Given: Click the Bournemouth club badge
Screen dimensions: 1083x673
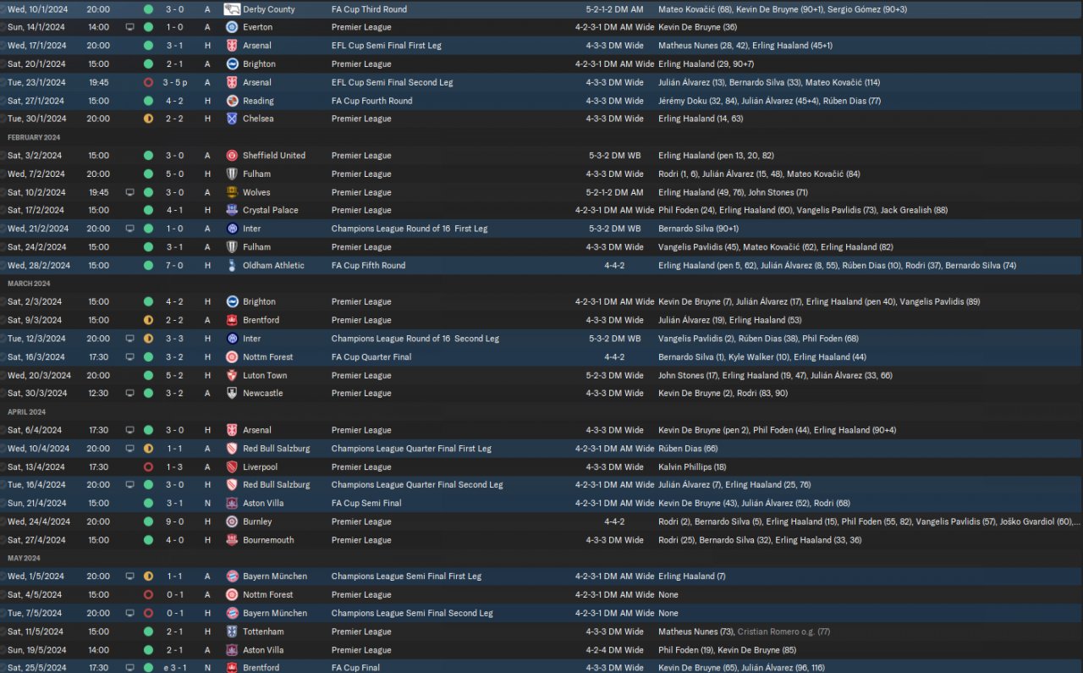Looking at the screenshot, I should [232, 540].
